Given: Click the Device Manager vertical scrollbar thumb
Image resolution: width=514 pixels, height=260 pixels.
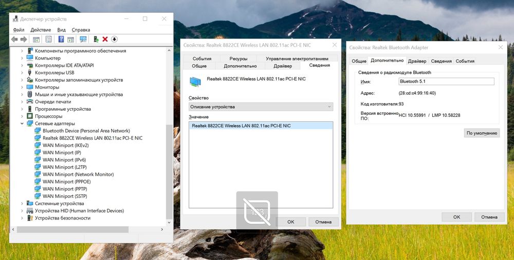Looking at the screenshot, I should (169, 172).
